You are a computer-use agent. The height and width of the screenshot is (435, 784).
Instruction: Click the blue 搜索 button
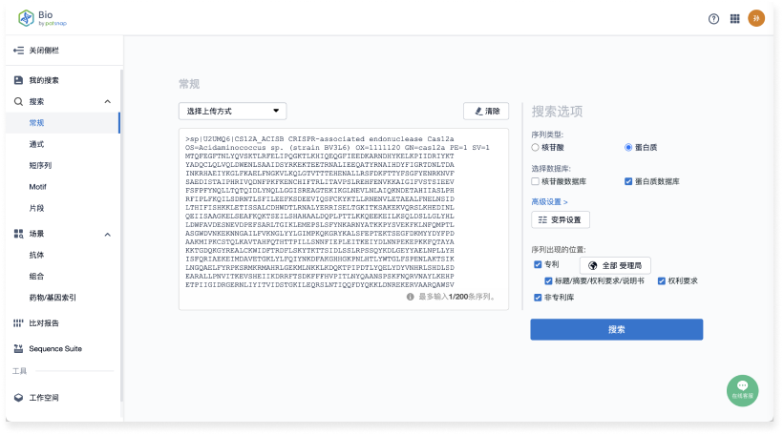tap(616, 329)
